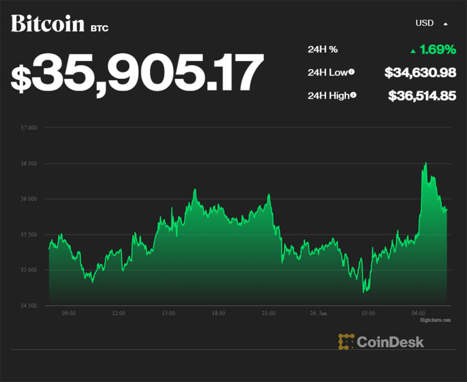
Task: Click the $36,514.85 high value
Action: coord(422,95)
